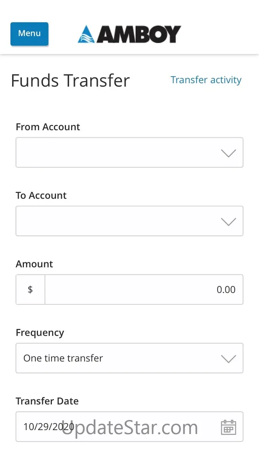Click the Amount field label
Image resolution: width=259 pixels, height=462 pixels.
point(34,264)
